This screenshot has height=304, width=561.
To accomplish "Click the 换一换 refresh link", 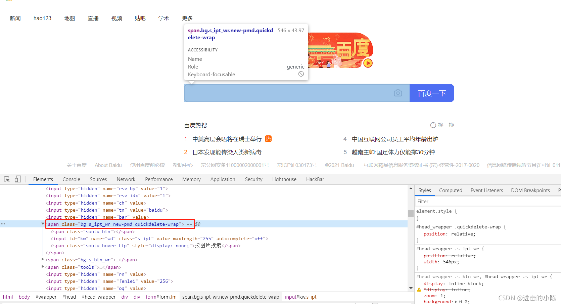I will (446, 125).
